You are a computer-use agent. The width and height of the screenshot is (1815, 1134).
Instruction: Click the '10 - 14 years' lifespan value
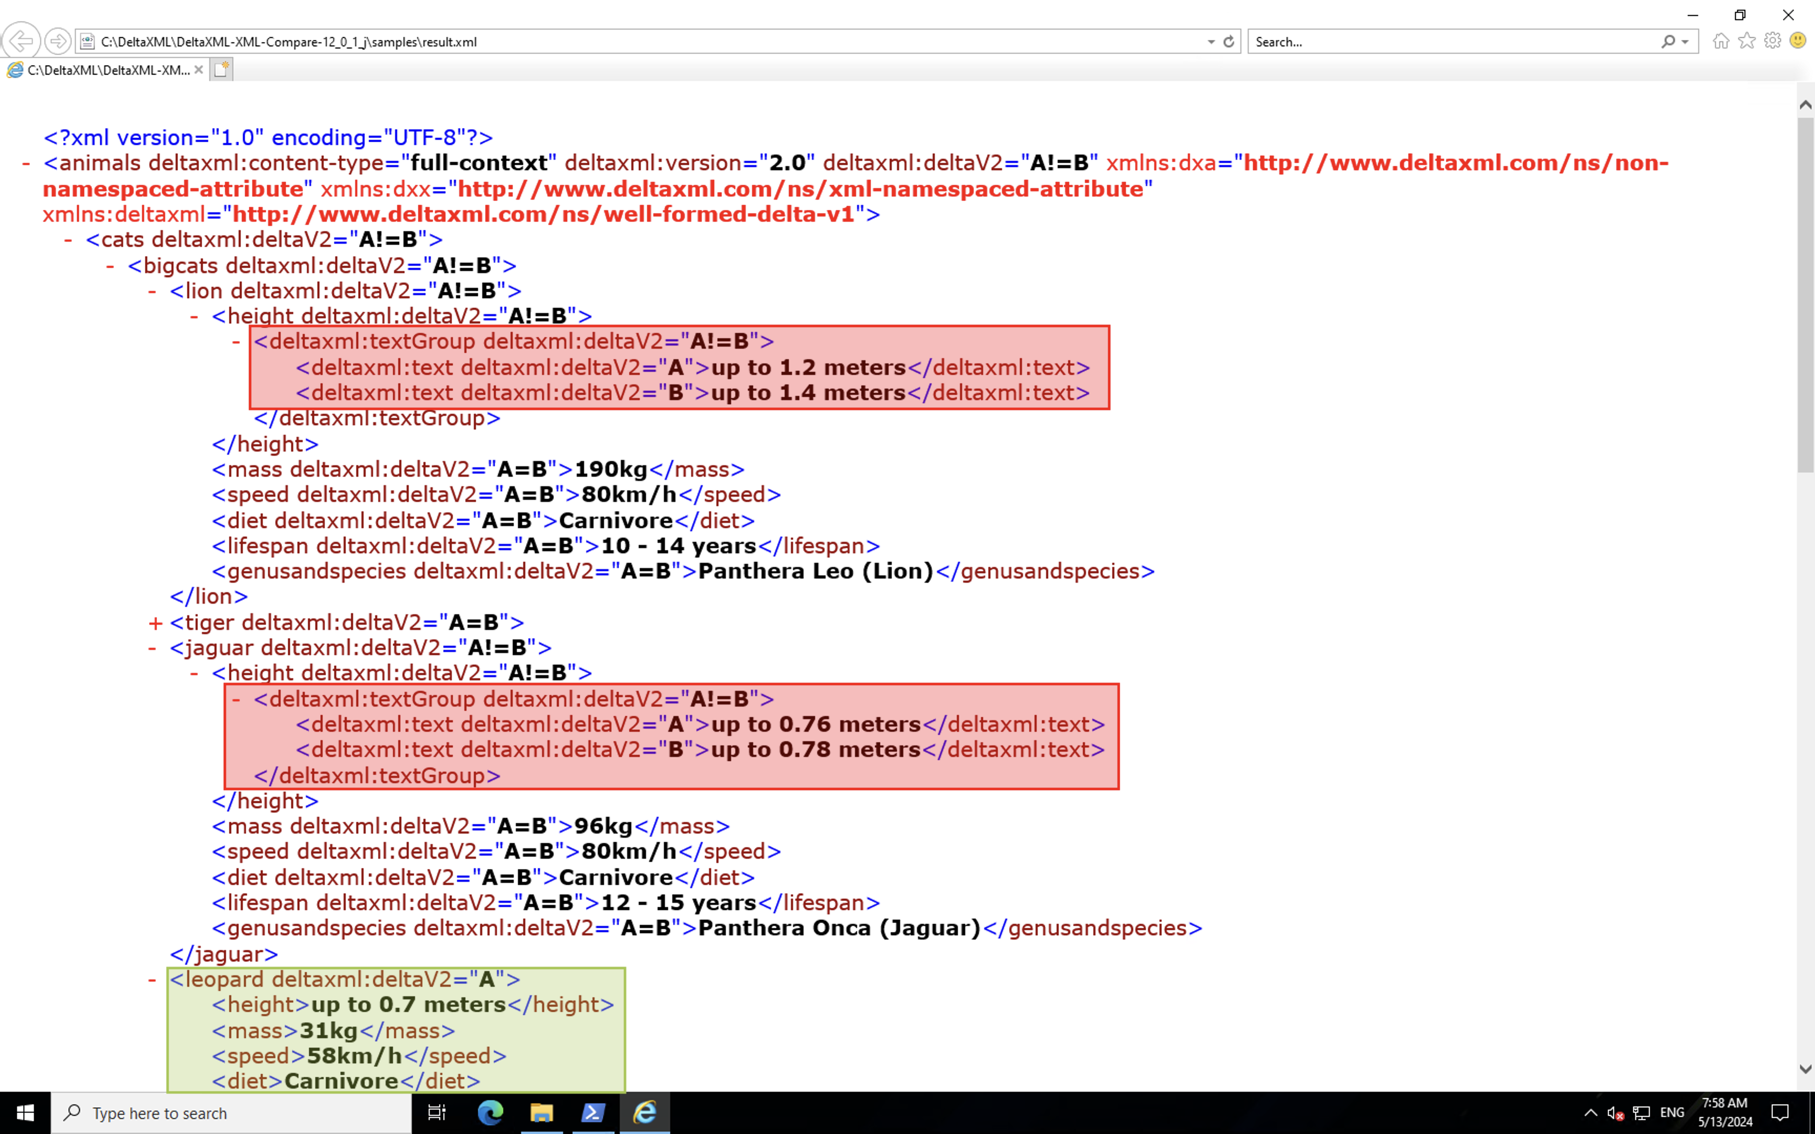[x=679, y=546]
